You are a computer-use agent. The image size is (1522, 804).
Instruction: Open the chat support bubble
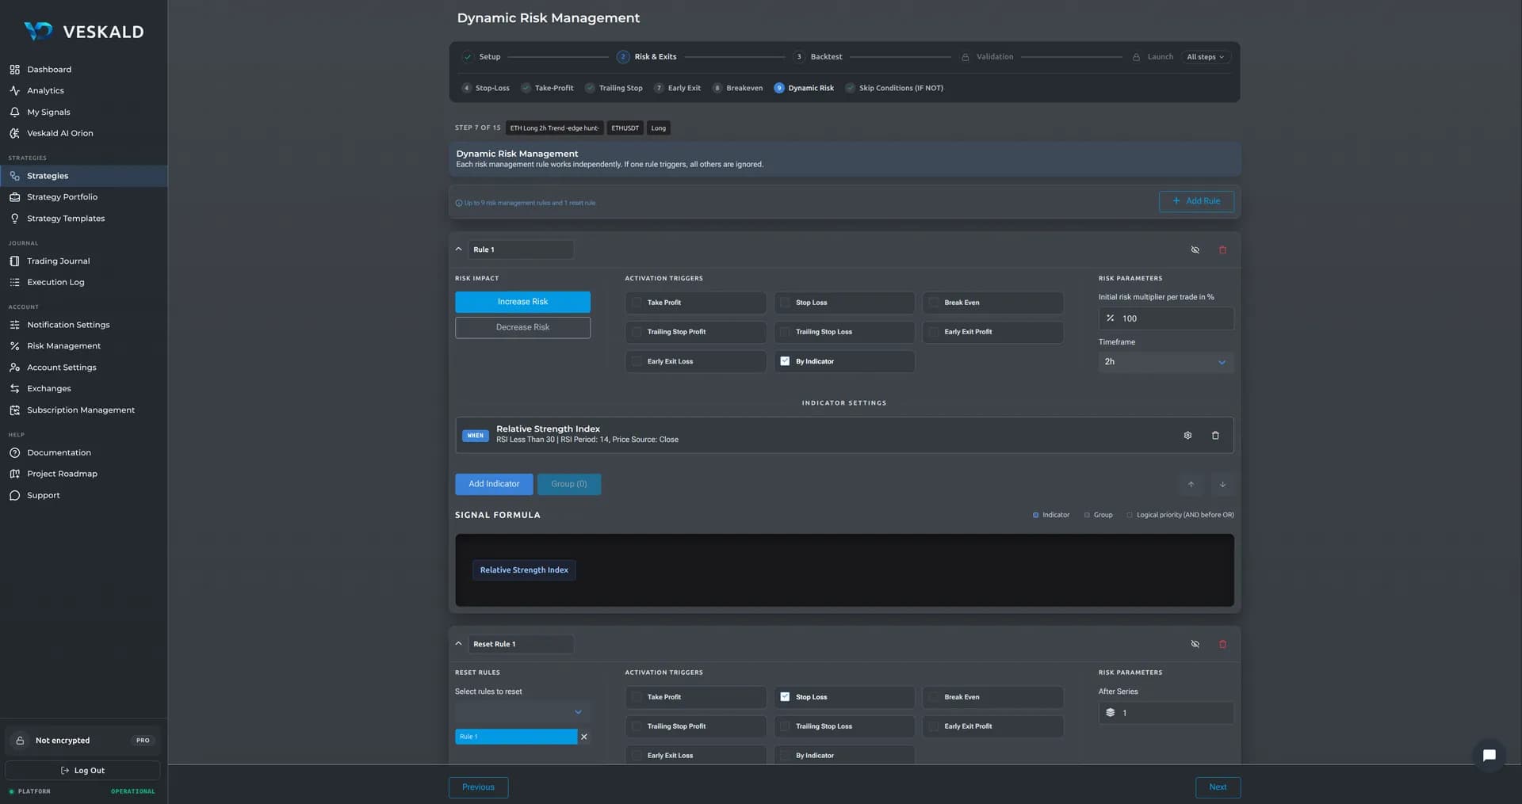coord(1489,755)
